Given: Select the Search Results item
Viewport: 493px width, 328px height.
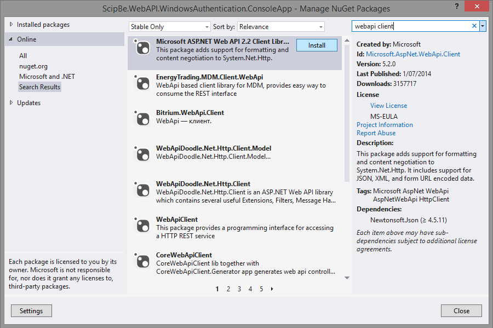Looking at the screenshot, I should [39, 87].
